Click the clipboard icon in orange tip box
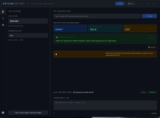160x118 pixels. 56,54
